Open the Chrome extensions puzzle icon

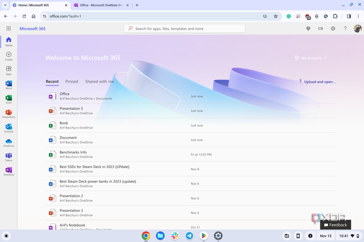pos(335,16)
